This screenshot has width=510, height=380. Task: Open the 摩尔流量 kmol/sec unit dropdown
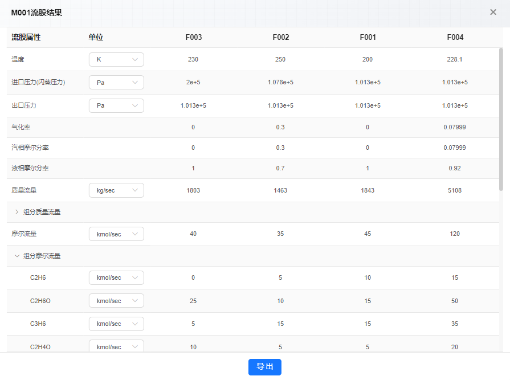(x=116, y=234)
